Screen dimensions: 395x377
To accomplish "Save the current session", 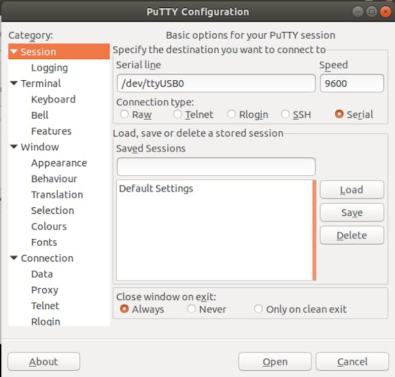I will 352,213.
